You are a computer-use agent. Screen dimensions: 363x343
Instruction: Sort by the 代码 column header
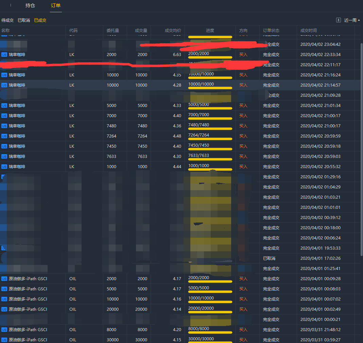point(73,30)
